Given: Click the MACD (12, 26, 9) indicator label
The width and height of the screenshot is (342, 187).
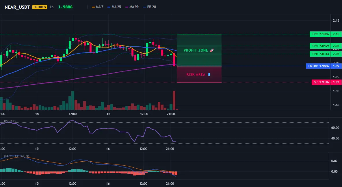Looking at the screenshot, I should (16, 156).
